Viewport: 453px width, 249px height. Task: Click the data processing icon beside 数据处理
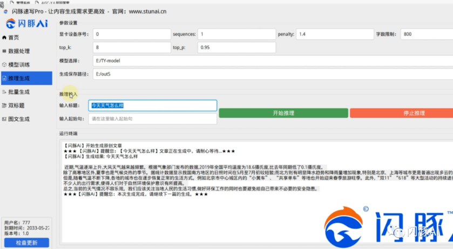click(x=4, y=51)
